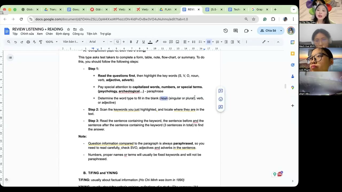The height and width of the screenshot is (192, 342).
Task: Open the comment history panel
Action: click(x=235, y=31)
